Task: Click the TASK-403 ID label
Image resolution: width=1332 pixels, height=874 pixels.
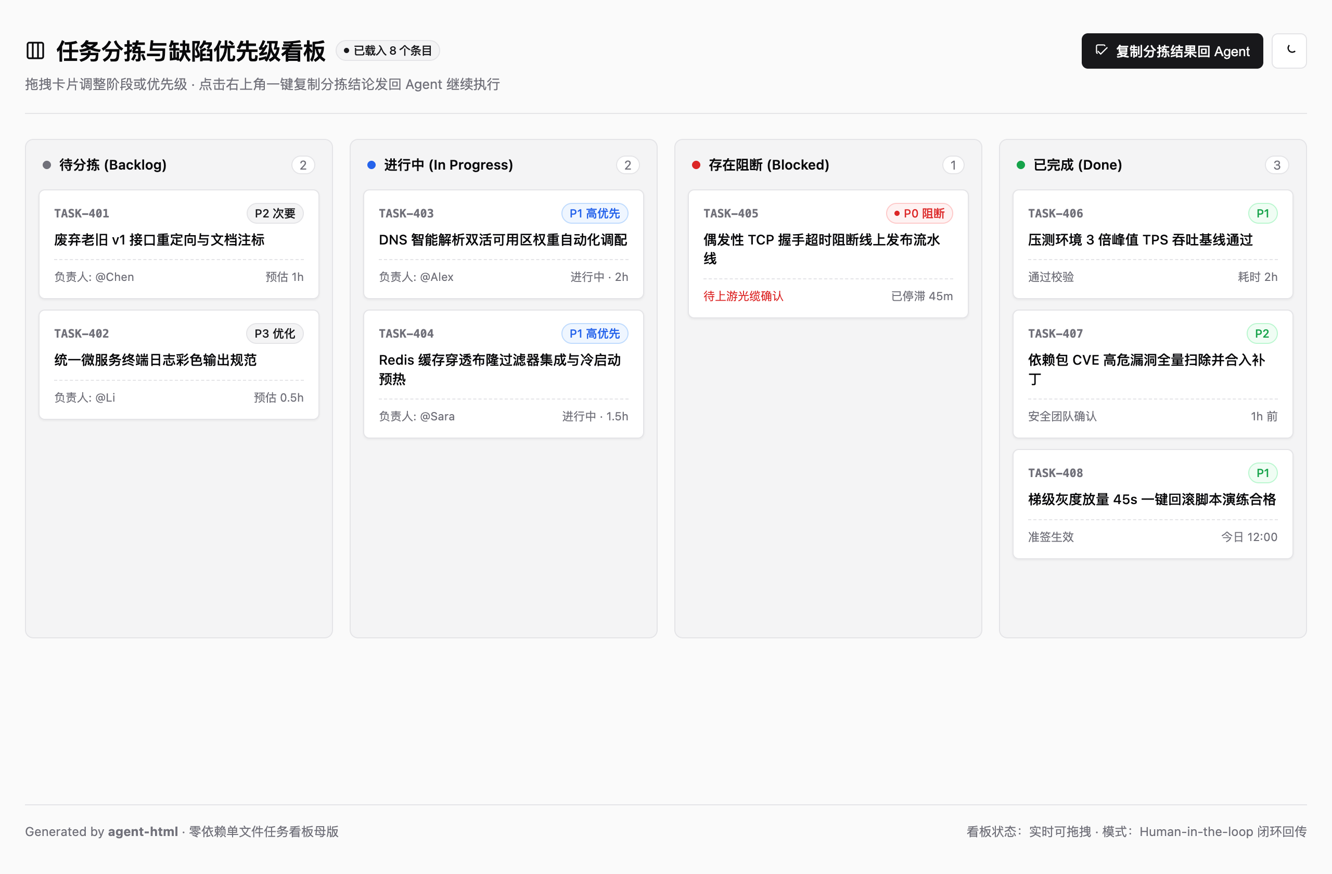Action: coord(406,213)
